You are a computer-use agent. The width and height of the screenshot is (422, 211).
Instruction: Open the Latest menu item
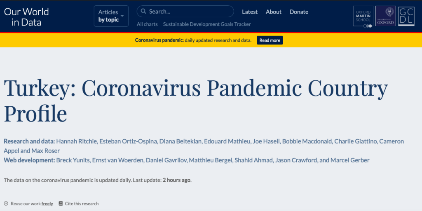coord(250,12)
